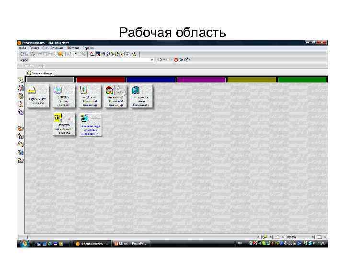Open the Правка menu
The height and width of the screenshot is (259, 345).
[34, 48]
